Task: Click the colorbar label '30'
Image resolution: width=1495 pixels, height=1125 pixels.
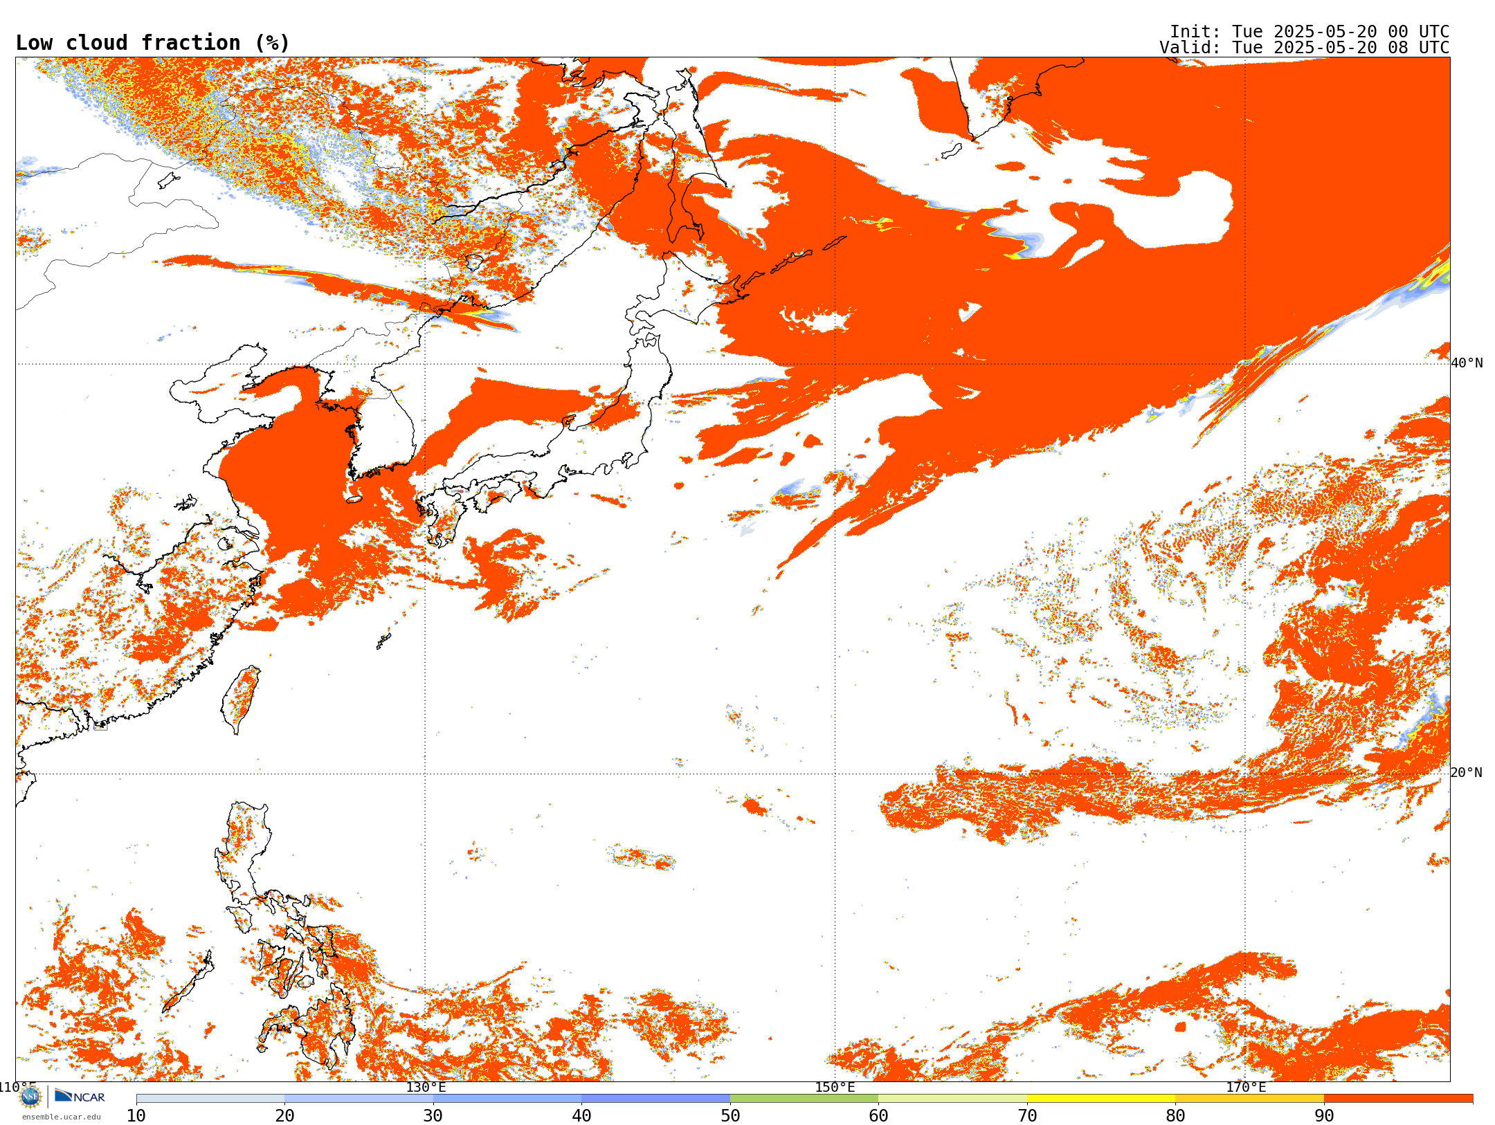Action: click(433, 1115)
